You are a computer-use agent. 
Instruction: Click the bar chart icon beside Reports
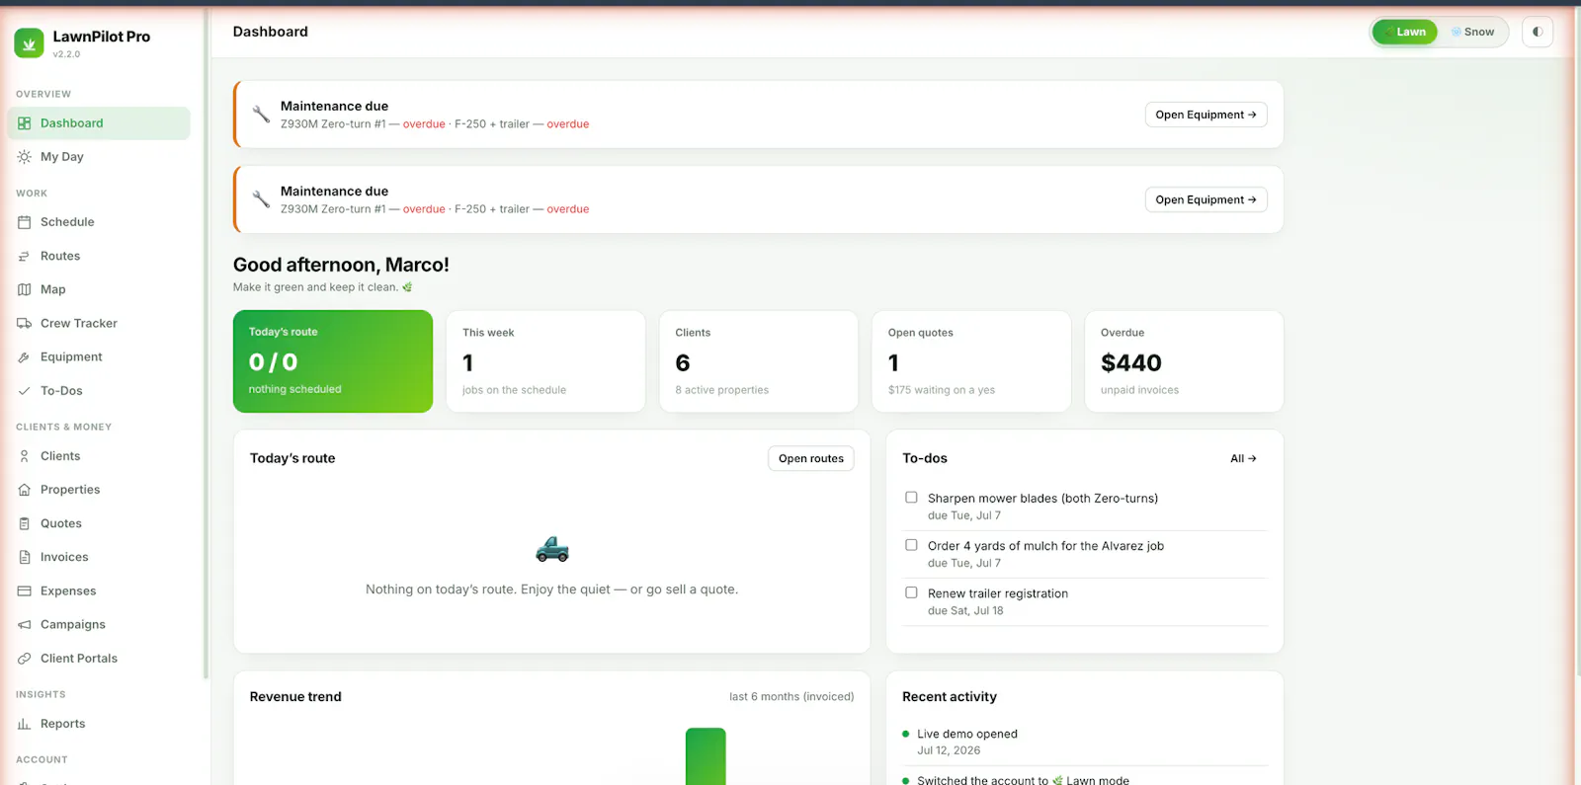(25, 724)
